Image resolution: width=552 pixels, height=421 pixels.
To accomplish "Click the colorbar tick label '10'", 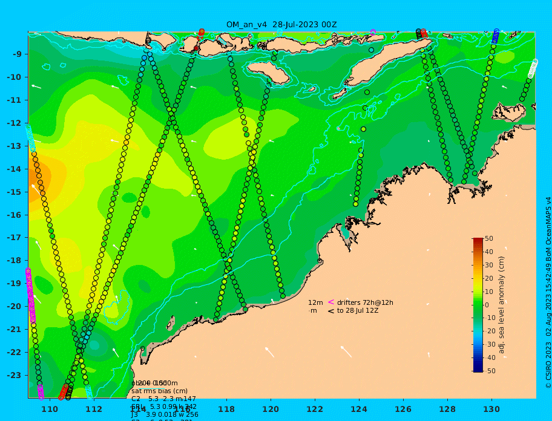I will (x=489, y=292).
